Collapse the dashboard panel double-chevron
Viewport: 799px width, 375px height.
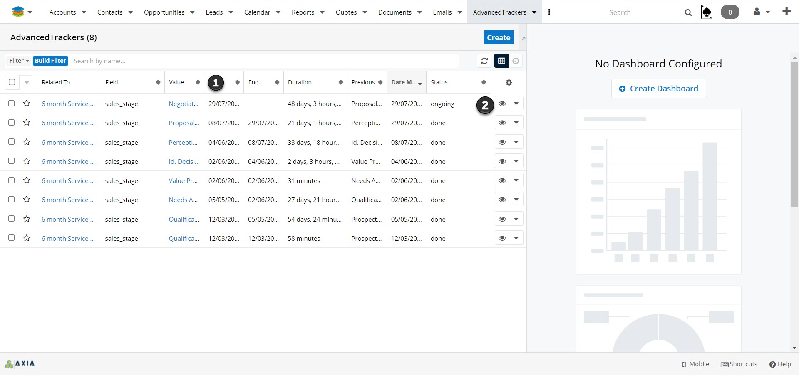pos(524,38)
